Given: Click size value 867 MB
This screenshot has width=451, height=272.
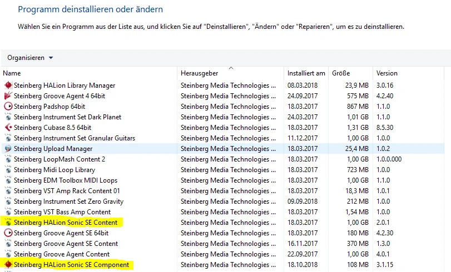Looking at the screenshot, I should click(358, 107).
